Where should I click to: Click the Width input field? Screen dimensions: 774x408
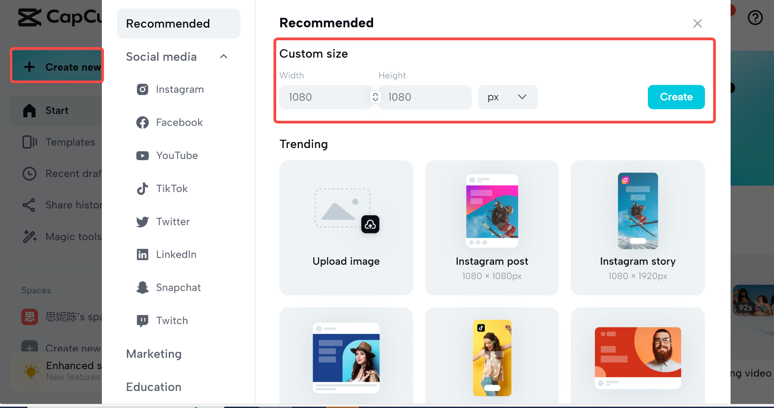pyautogui.click(x=325, y=97)
